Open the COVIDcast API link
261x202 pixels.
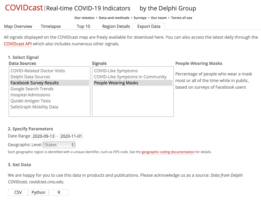coord(17,44)
